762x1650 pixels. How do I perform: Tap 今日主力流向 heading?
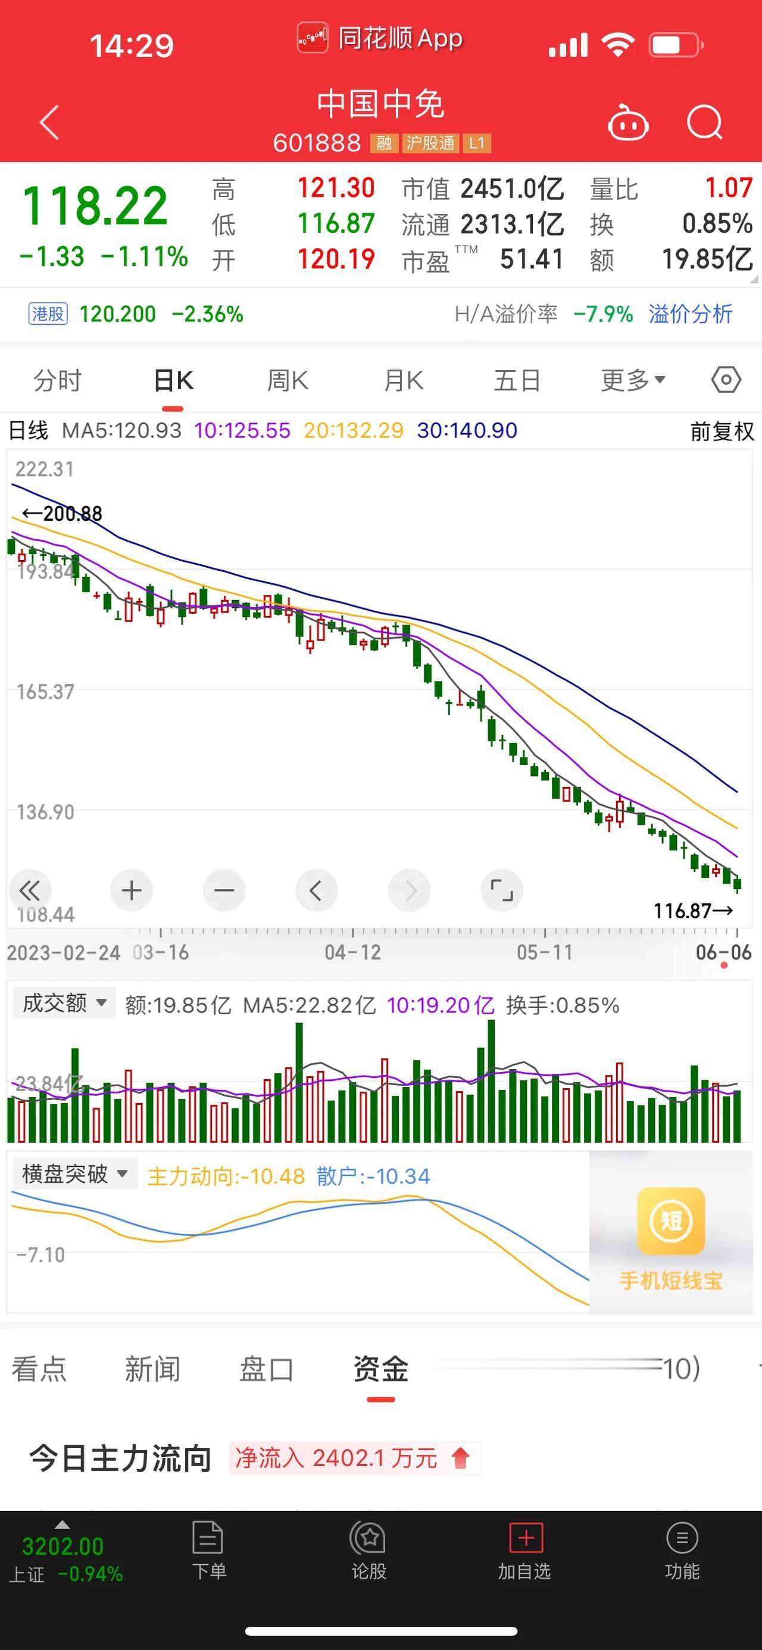120,1459
